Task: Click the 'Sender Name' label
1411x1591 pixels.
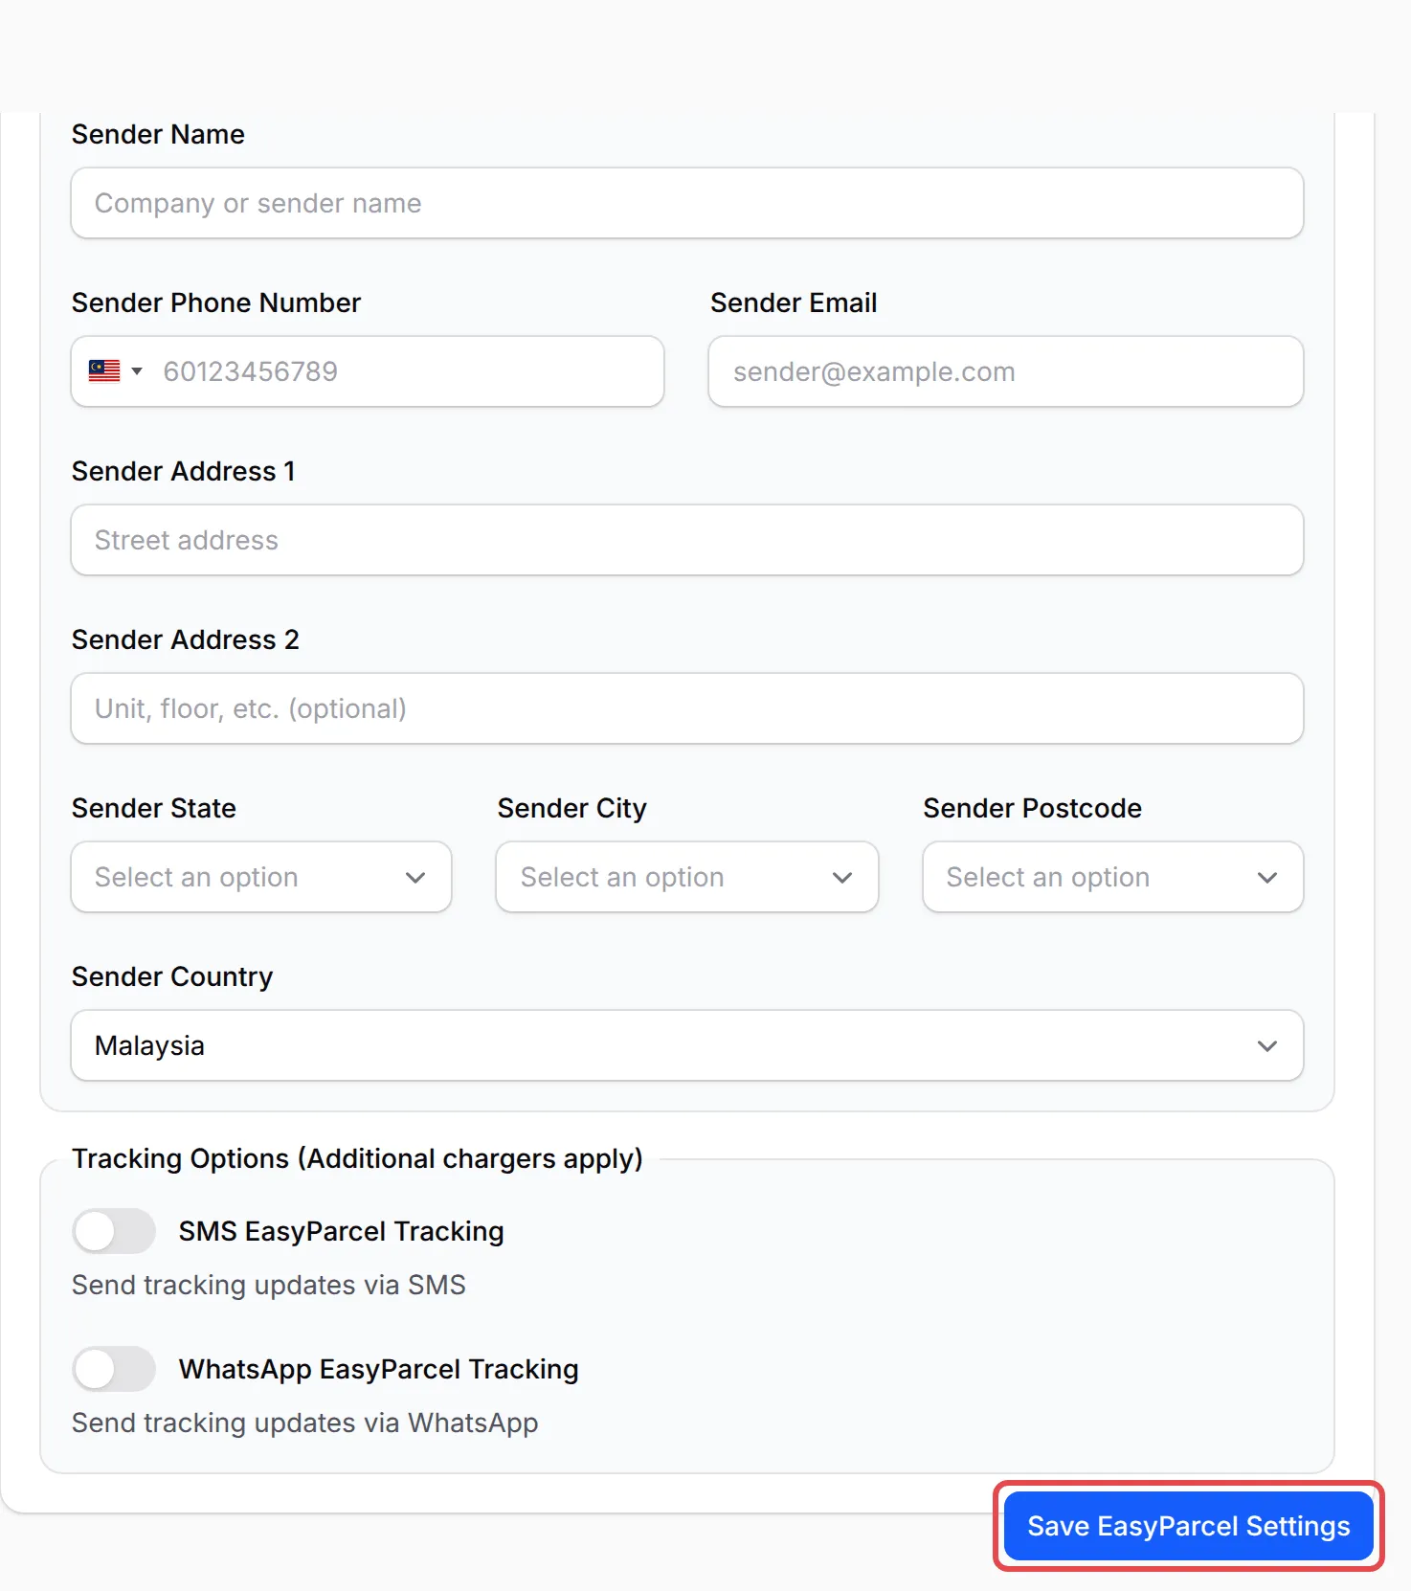Action: tap(158, 134)
